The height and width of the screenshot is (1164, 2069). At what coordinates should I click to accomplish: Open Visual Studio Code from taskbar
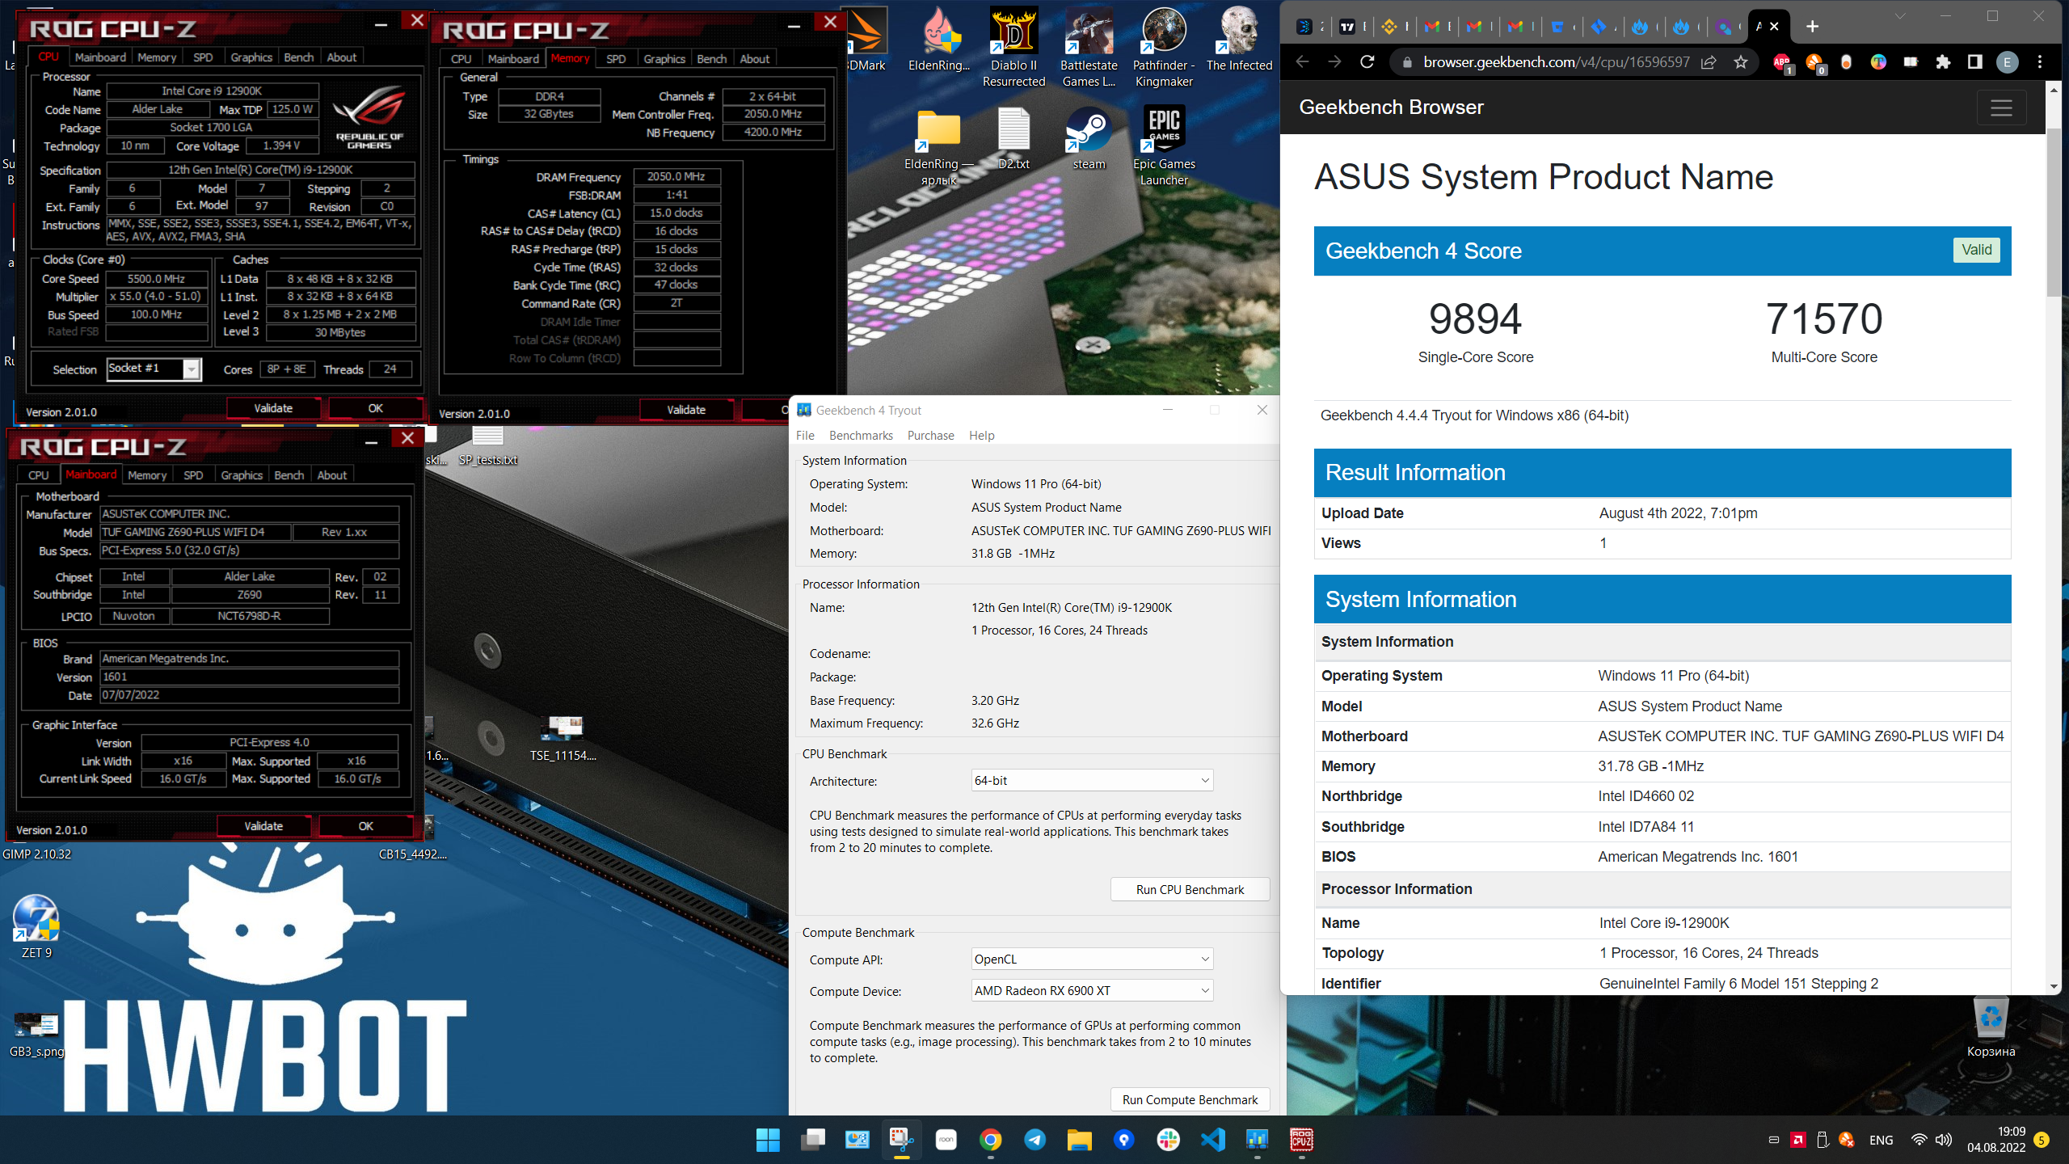point(1212,1140)
